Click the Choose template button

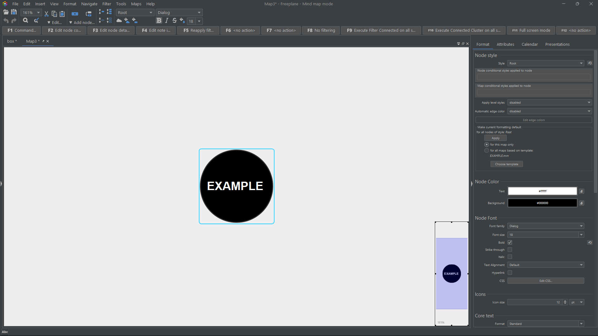coord(506,164)
